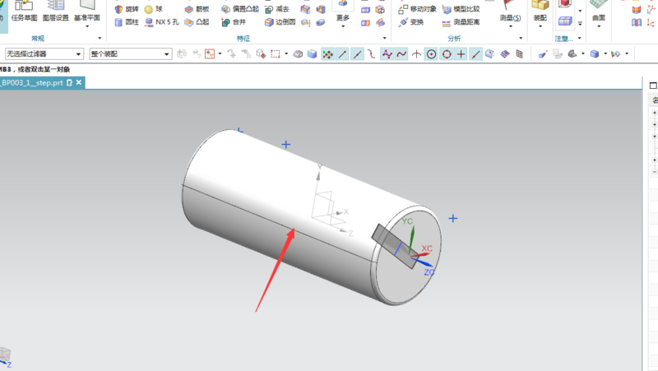
Task: Click the blue shaded cube display icon
Action: pos(312,53)
